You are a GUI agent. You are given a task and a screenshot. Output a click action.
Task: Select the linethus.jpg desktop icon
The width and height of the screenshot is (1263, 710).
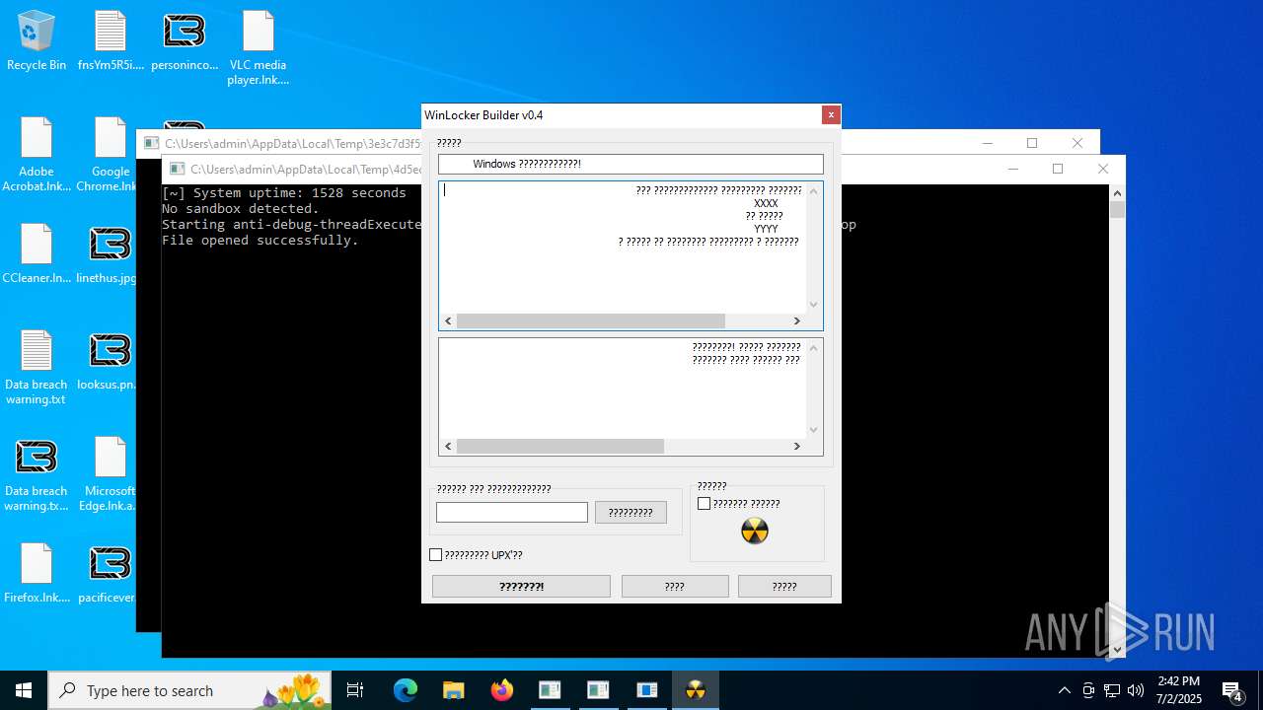107,253
